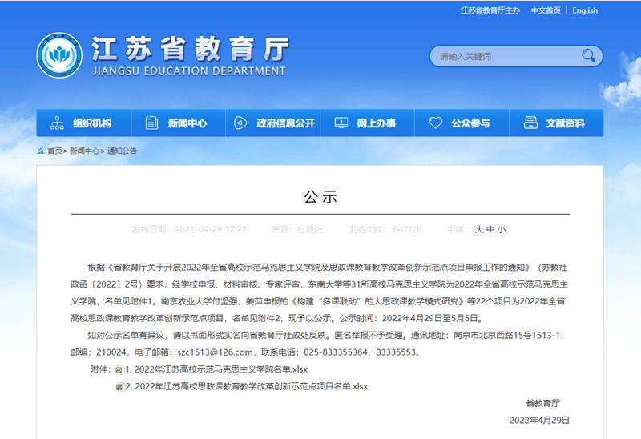Click the magnifier search icon

[588, 55]
